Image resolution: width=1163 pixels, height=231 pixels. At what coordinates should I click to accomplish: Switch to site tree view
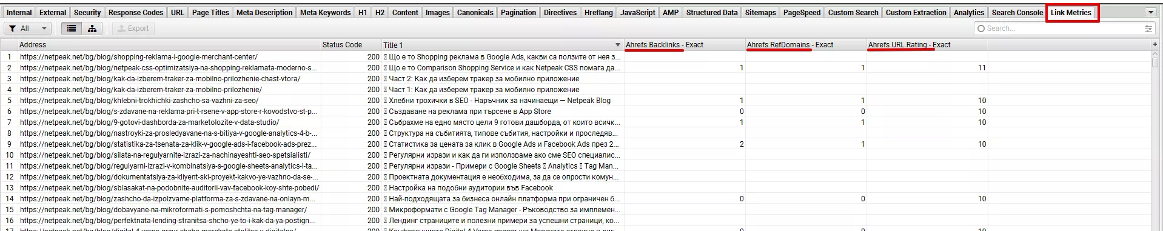pyautogui.click(x=92, y=28)
